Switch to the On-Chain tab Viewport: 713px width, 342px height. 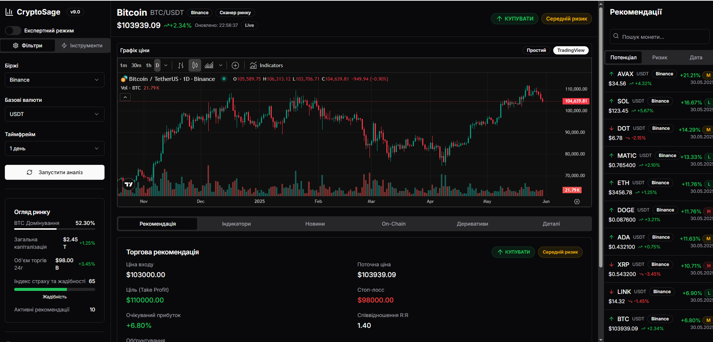pyautogui.click(x=394, y=224)
